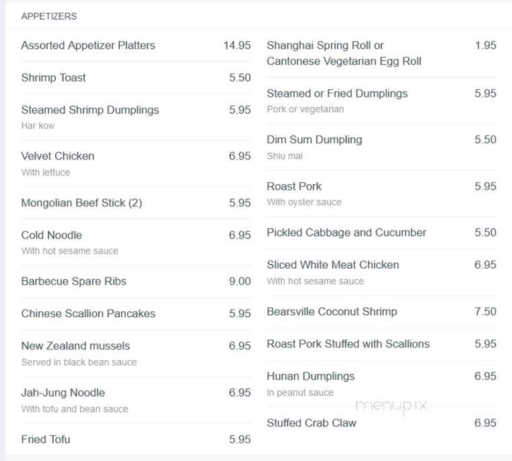Select Mongolian Beef Stick (2)
The height and width of the screenshot is (461, 512).
pos(81,203)
